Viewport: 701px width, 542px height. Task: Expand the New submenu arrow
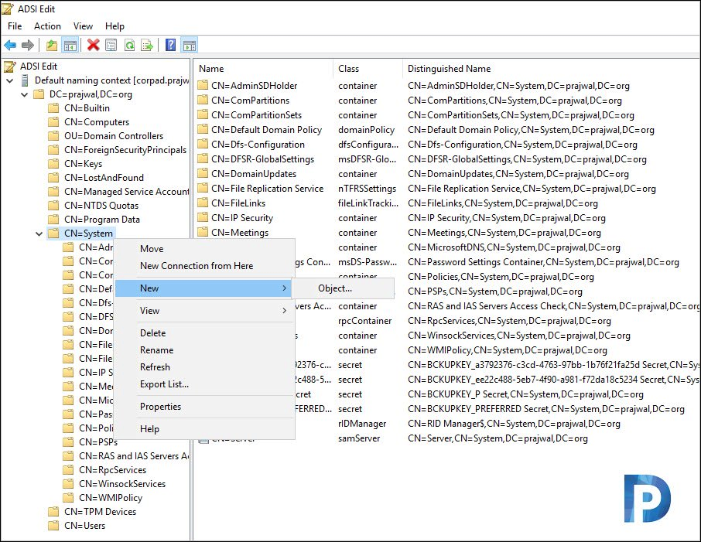(x=284, y=288)
